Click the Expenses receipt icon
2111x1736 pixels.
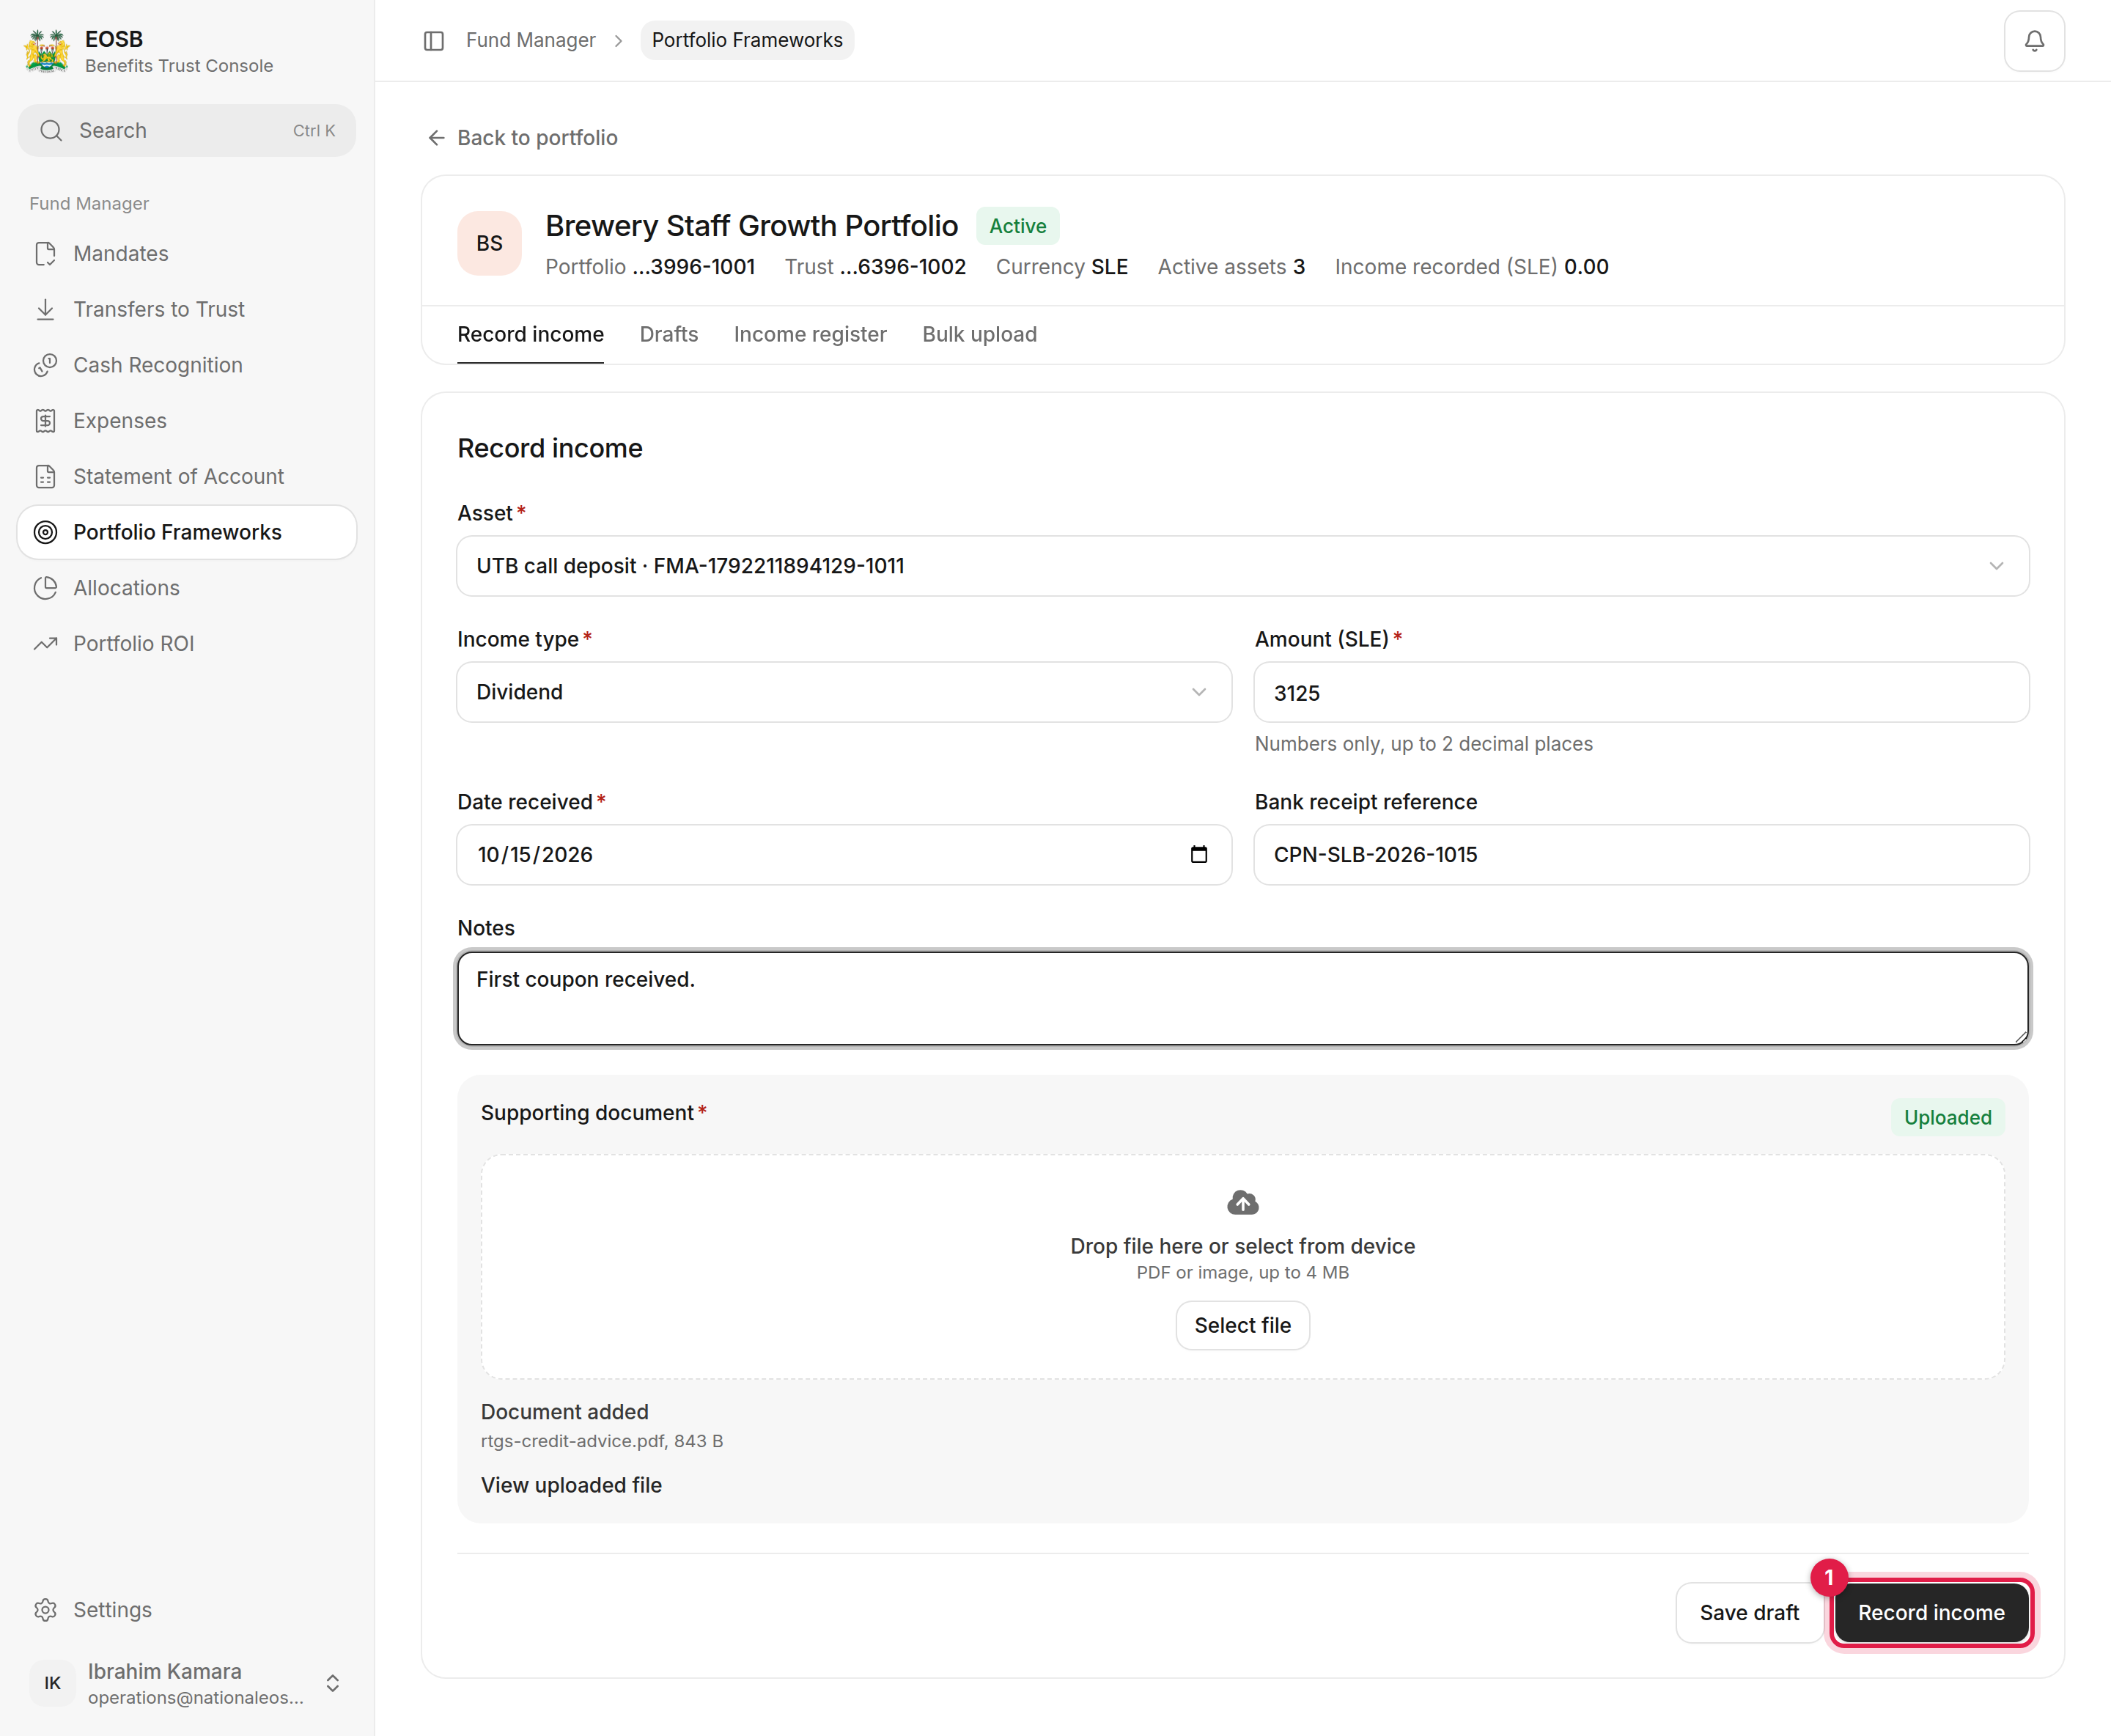[45, 421]
